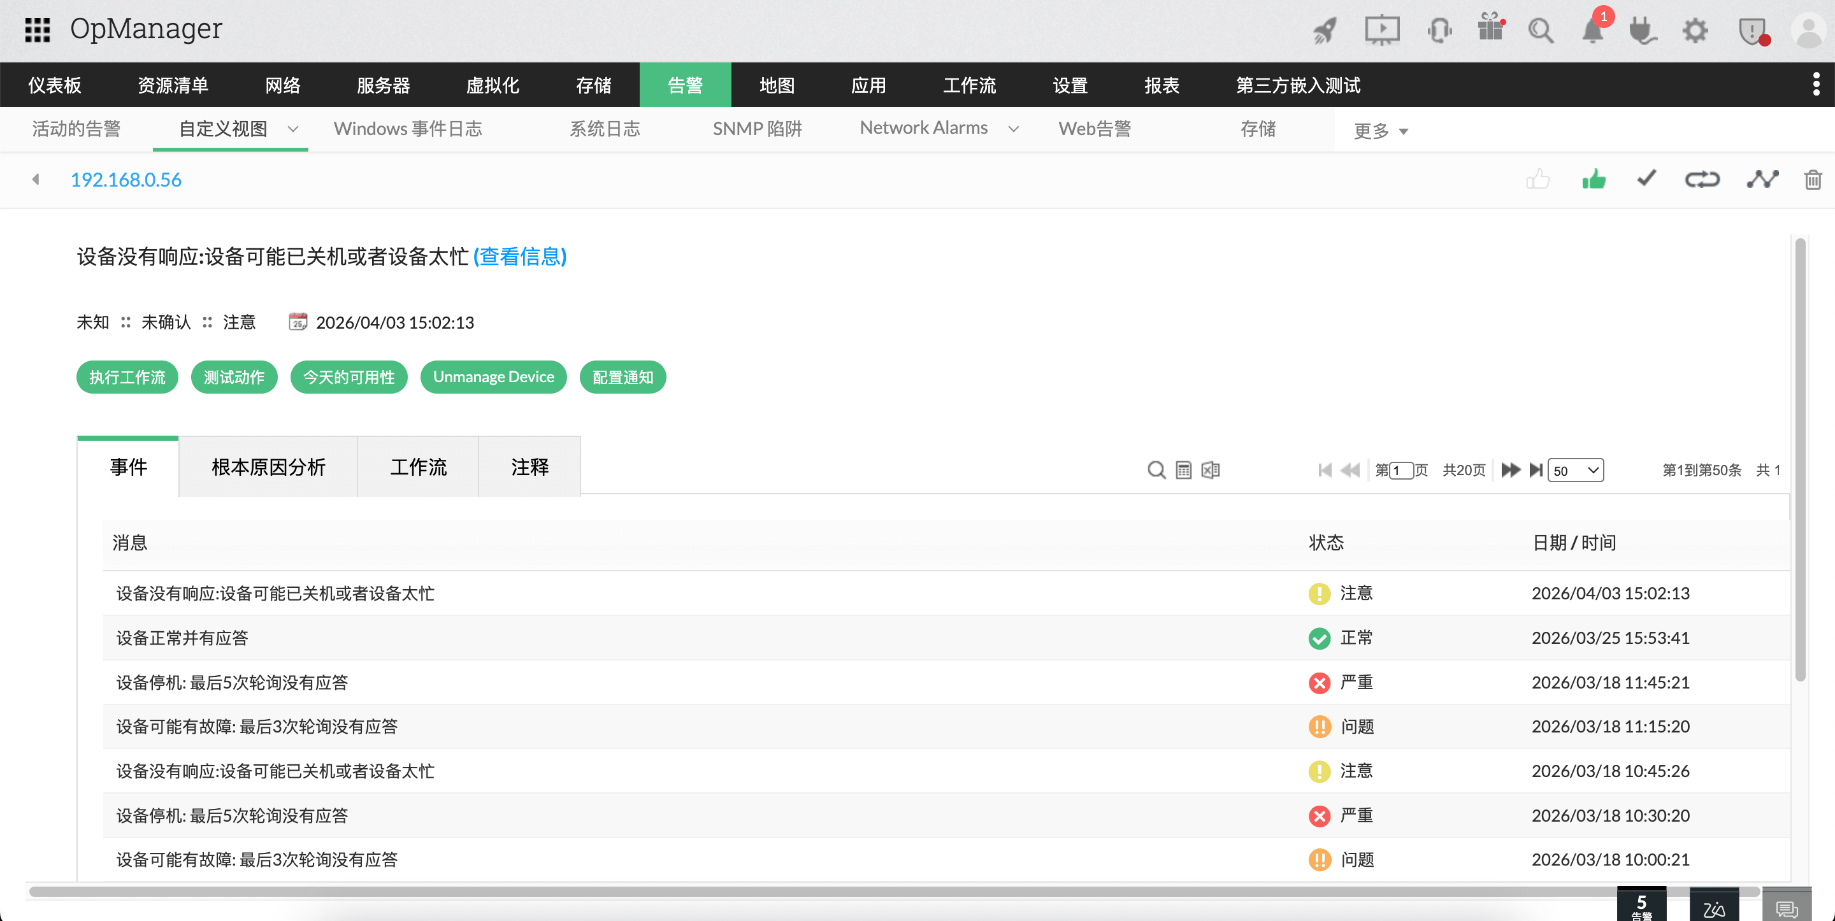Edit the page number input field
1835x921 pixels.
[1400, 470]
